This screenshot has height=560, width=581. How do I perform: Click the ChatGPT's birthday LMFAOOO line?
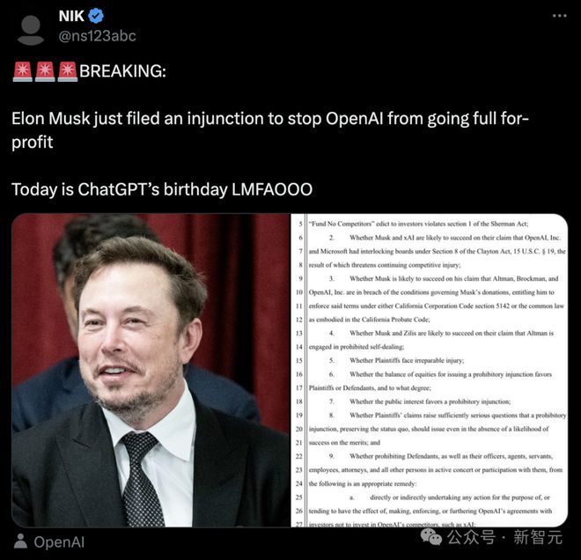(x=162, y=189)
